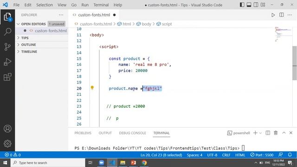This screenshot has height=167, width=297.
Task: Open the Accounts menu icon
Action: [x=7, y=129]
